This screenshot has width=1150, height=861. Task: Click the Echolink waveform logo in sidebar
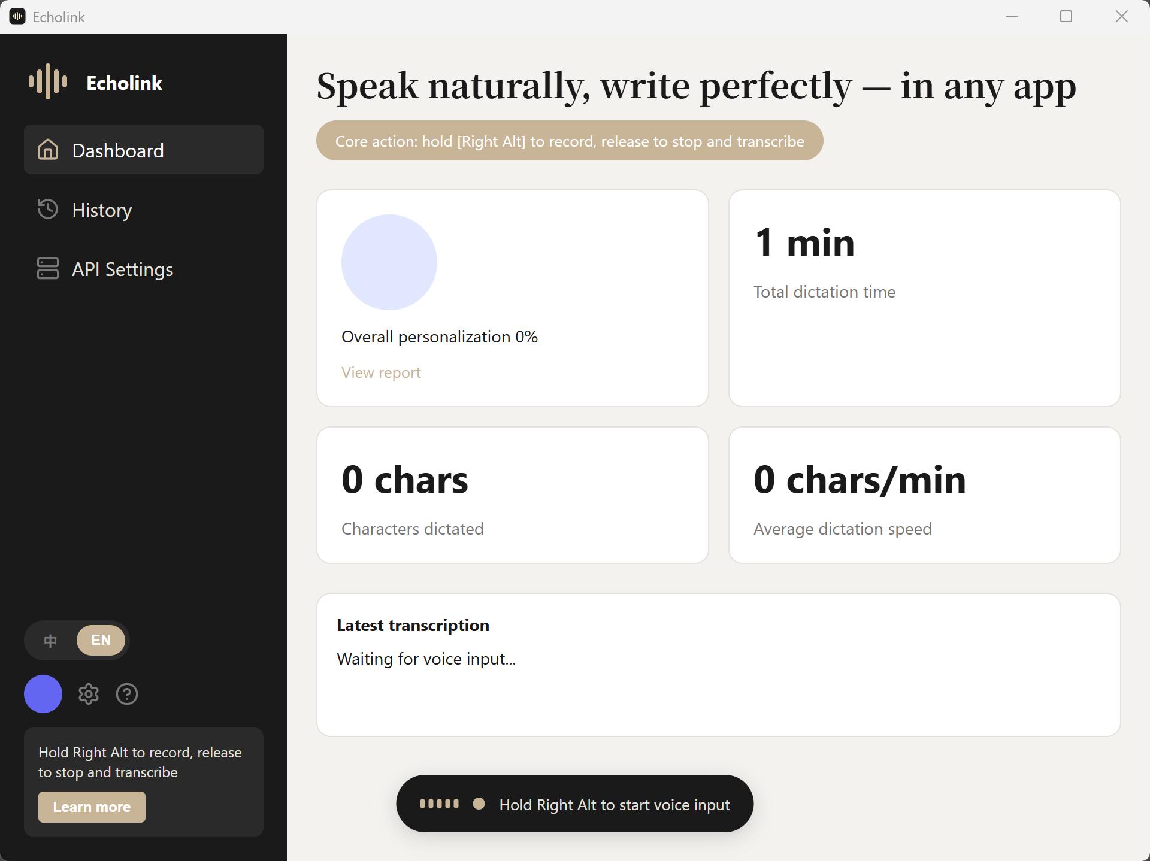tap(48, 81)
